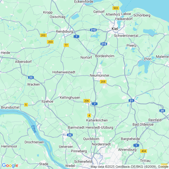The image size is (169, 169).
Task: Select the blue 215 autobahn shield
Action: [104, 44]
